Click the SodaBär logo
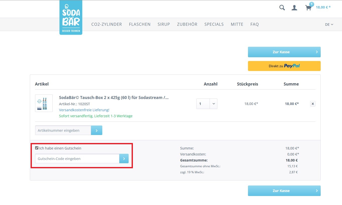The width and height of the screenshot is (342, 205). [x=71, y=17]
